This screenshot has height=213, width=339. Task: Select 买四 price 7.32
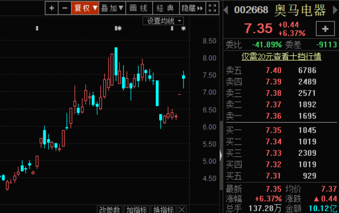coord(273,164)
